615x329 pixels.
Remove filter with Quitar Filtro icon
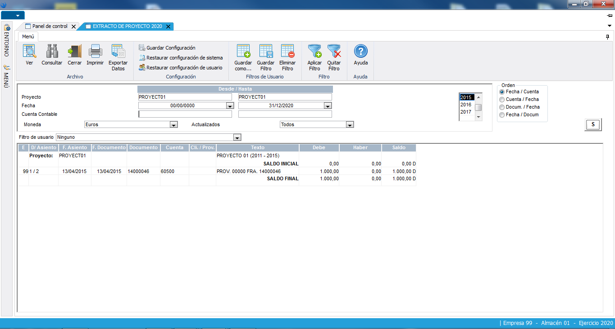coord(334,51)
